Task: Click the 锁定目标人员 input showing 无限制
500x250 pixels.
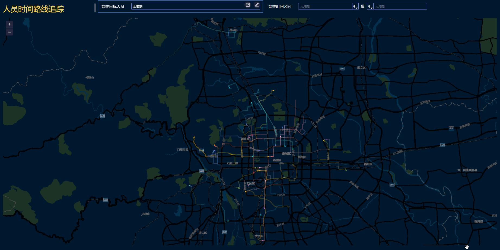Action: click(187, 7)
